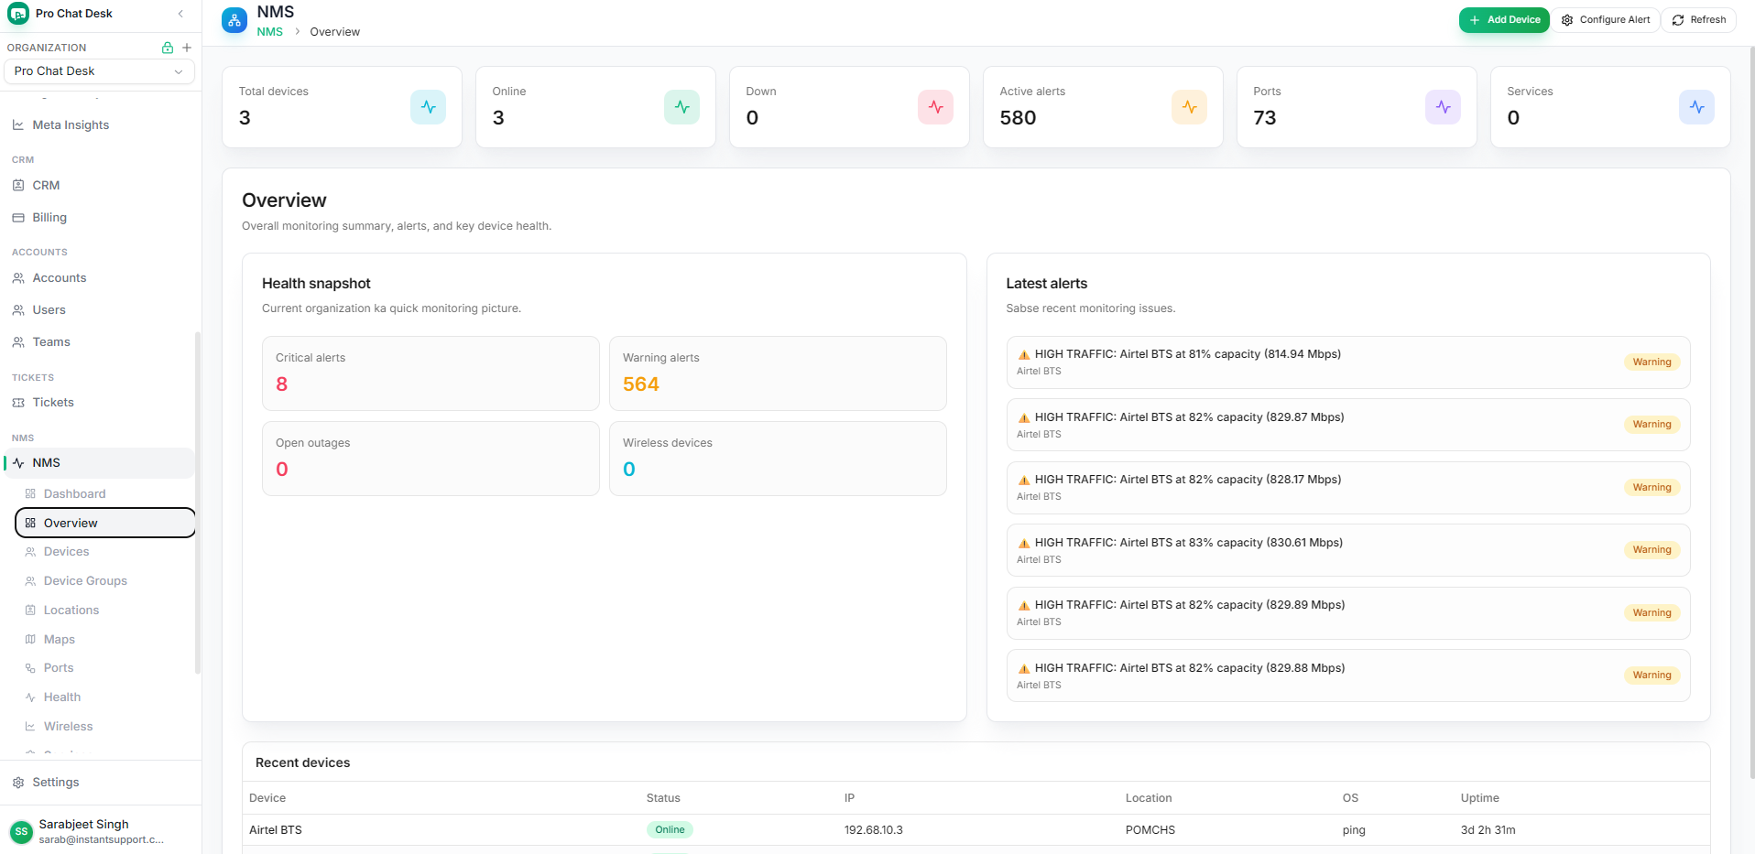The image size is (1755, 854).
Task: Open the 829.87 Mbps high traffic alert
Action: click(1348, 425)
